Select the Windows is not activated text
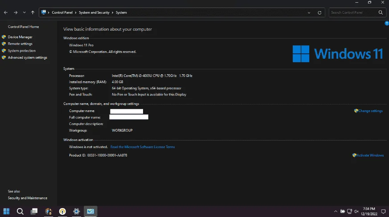 pos(88,147)
